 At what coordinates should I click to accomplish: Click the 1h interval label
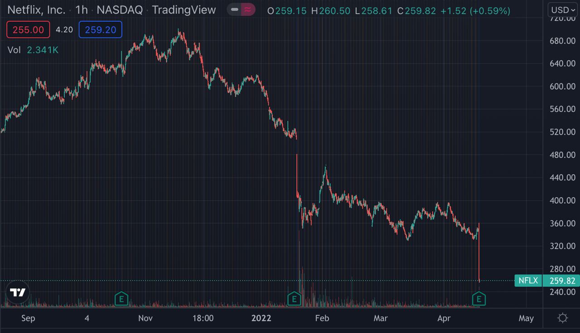click(x=82, y=10)
